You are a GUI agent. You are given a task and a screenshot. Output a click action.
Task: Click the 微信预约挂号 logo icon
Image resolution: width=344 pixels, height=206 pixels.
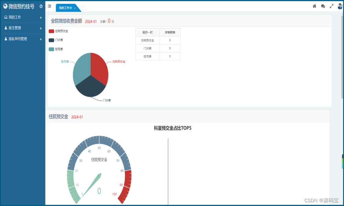pyautogui.click(x=5, y=6)
